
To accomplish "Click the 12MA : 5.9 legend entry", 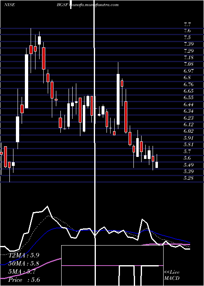I will point(24,255).
